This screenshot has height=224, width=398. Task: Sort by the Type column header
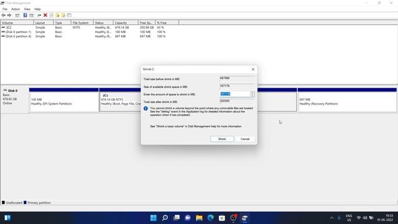click(62, 23)
